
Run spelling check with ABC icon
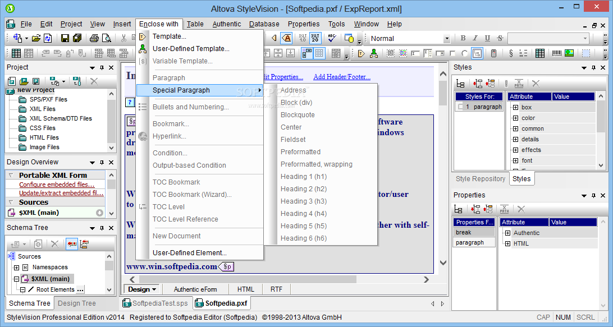pyautogui.click(x=332, y=38)
